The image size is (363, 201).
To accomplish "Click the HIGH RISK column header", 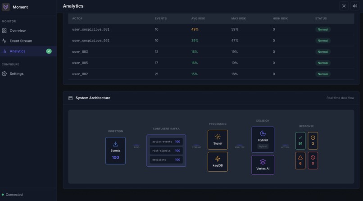I will (x=280, y=18).
